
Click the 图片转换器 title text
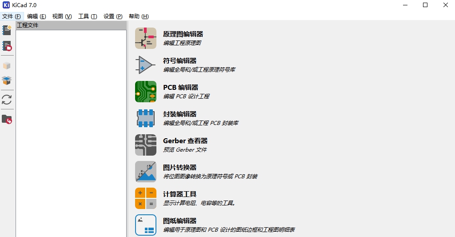coord(180,168)
